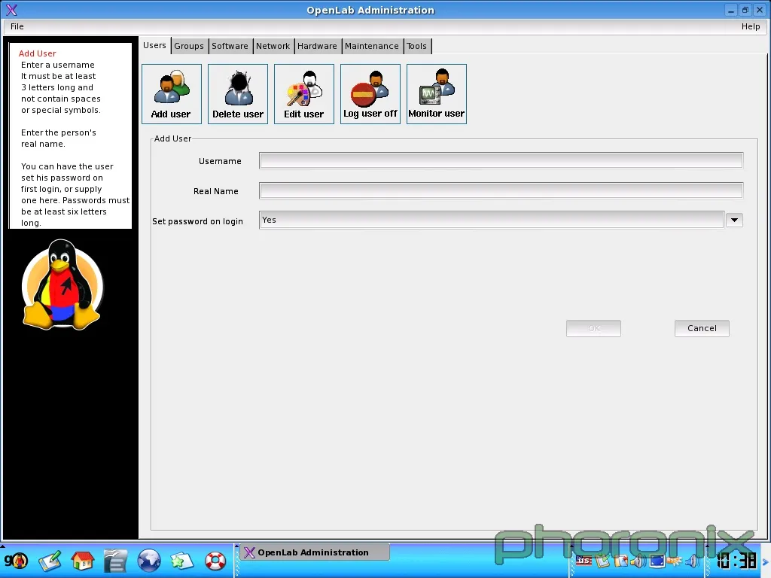Select the Delete user icon
The width and height of the screenshot is (771, 578).
pos(237,94)
